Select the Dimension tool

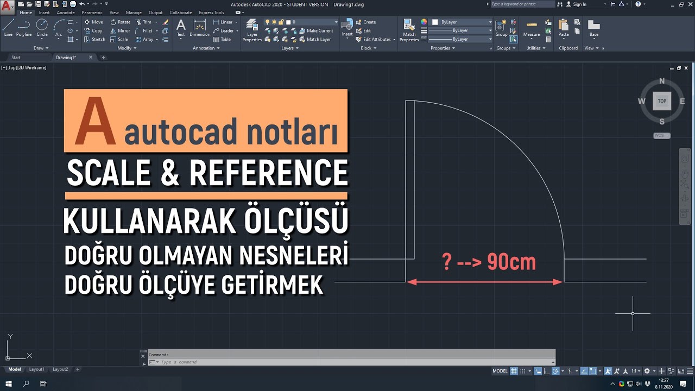(200, 28)
